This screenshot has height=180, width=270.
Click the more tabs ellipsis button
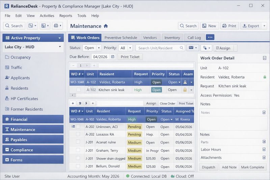210,37
